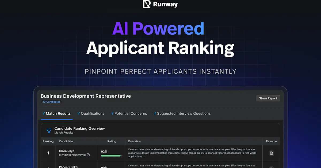Image resolution: width=321 pixels, height=168 pixels.
Task: Select the Rating column header
Action: coord(112,141)
